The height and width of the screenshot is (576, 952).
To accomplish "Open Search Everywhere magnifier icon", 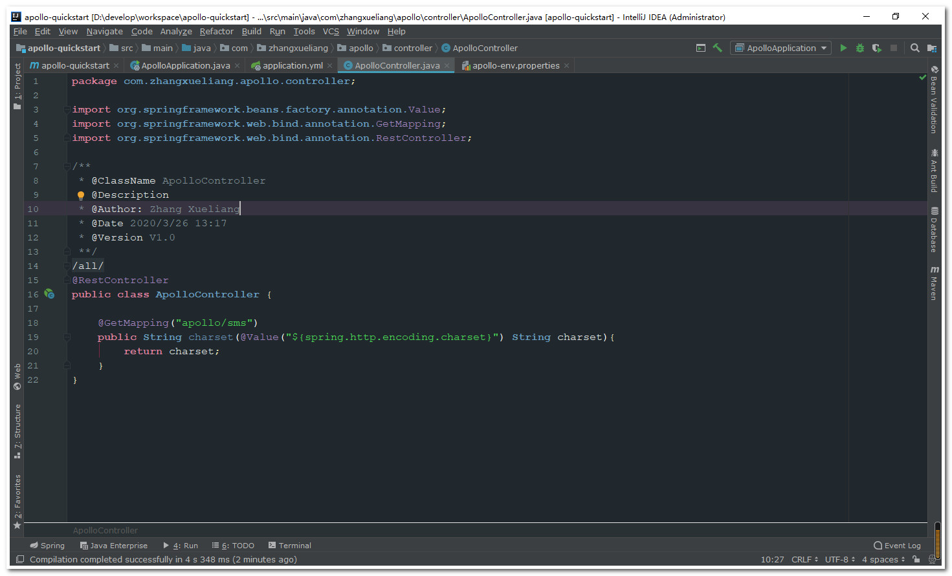I will tap(915, 48).
